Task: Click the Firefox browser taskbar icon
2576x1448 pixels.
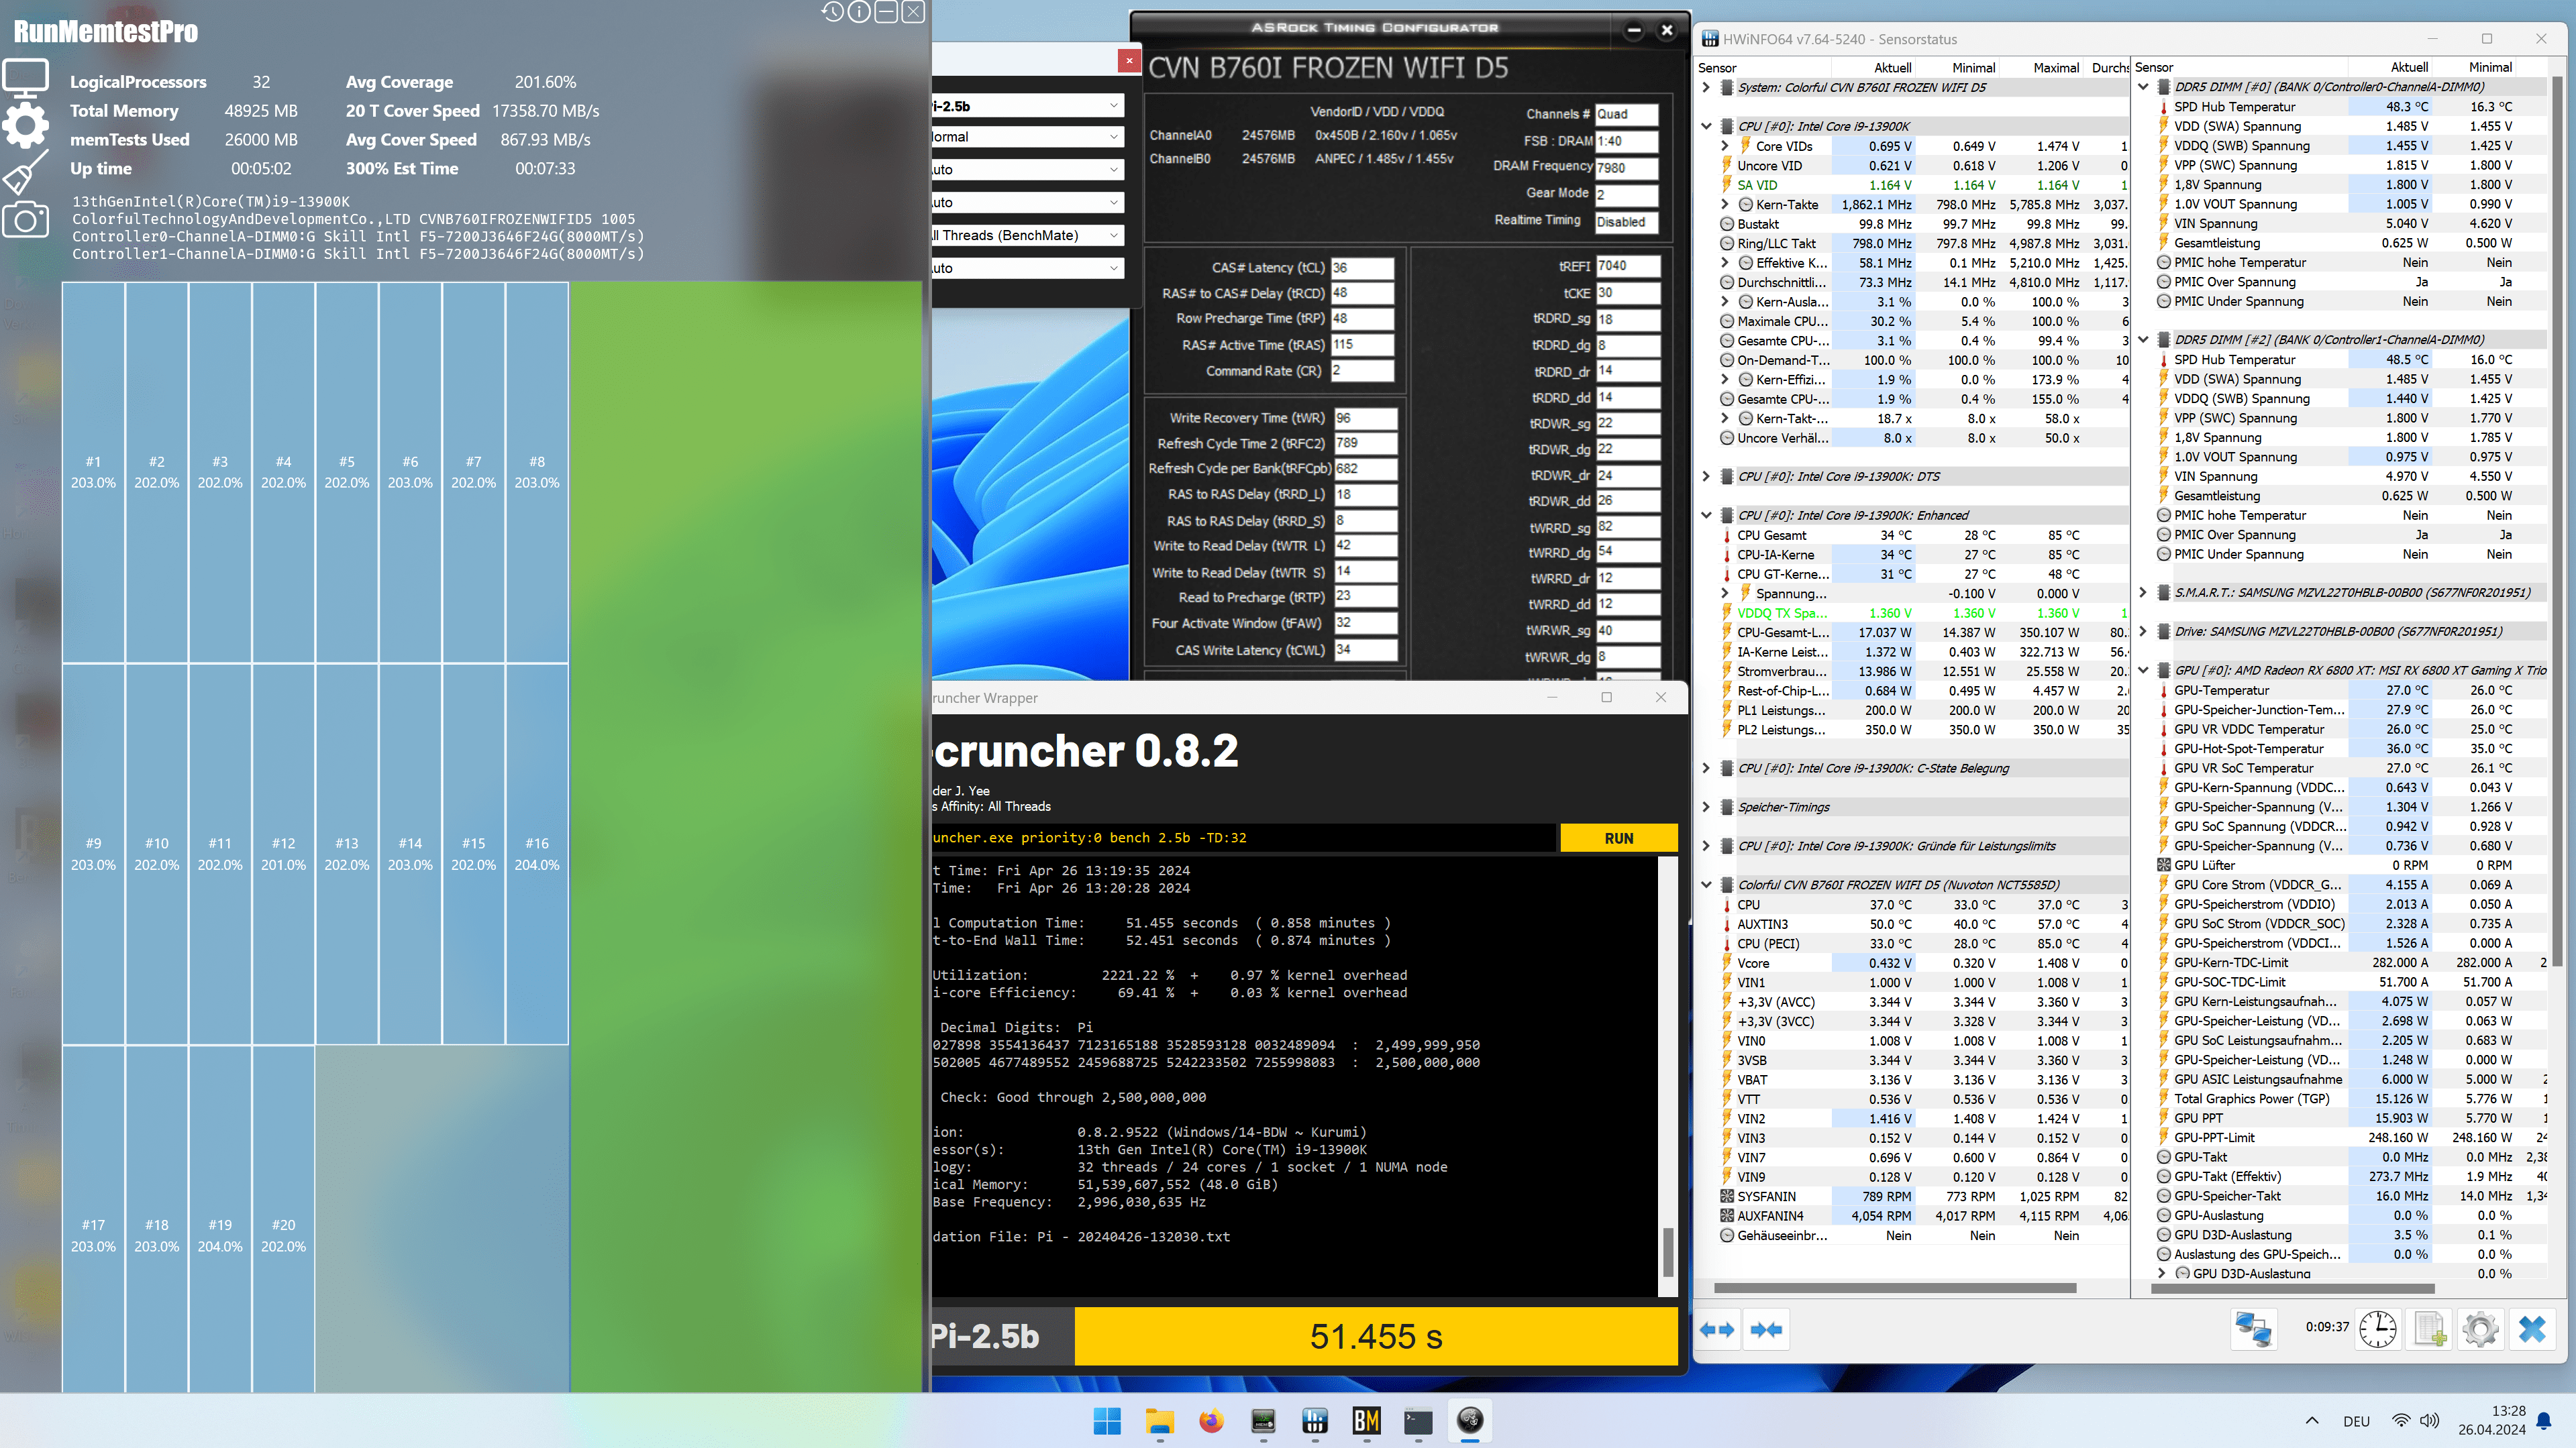Action: [x=1208, y=1421]
